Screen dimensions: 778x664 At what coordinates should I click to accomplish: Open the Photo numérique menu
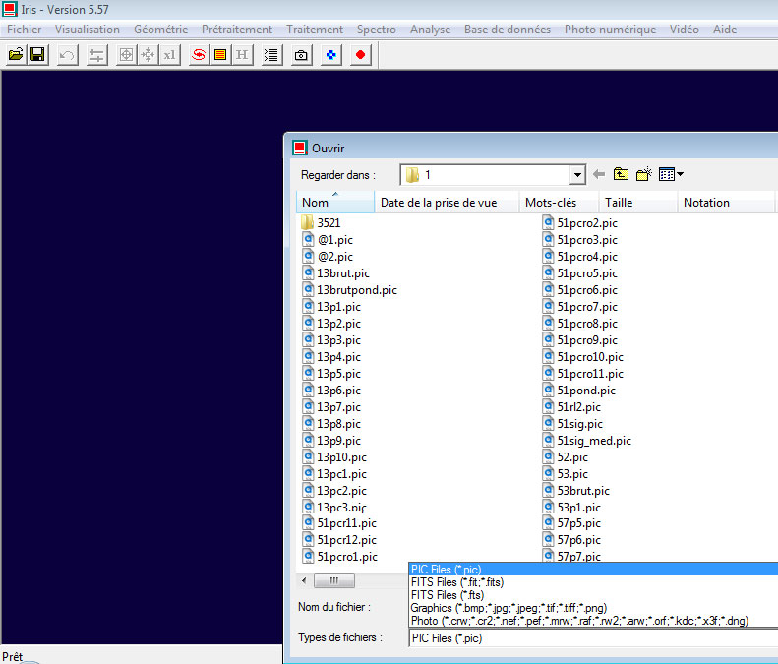(610, 30)
